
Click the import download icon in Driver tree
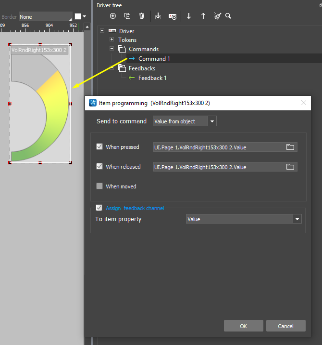(158, 16)
